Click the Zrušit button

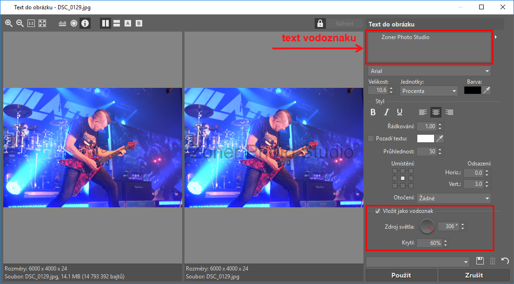tap(474, 275)
